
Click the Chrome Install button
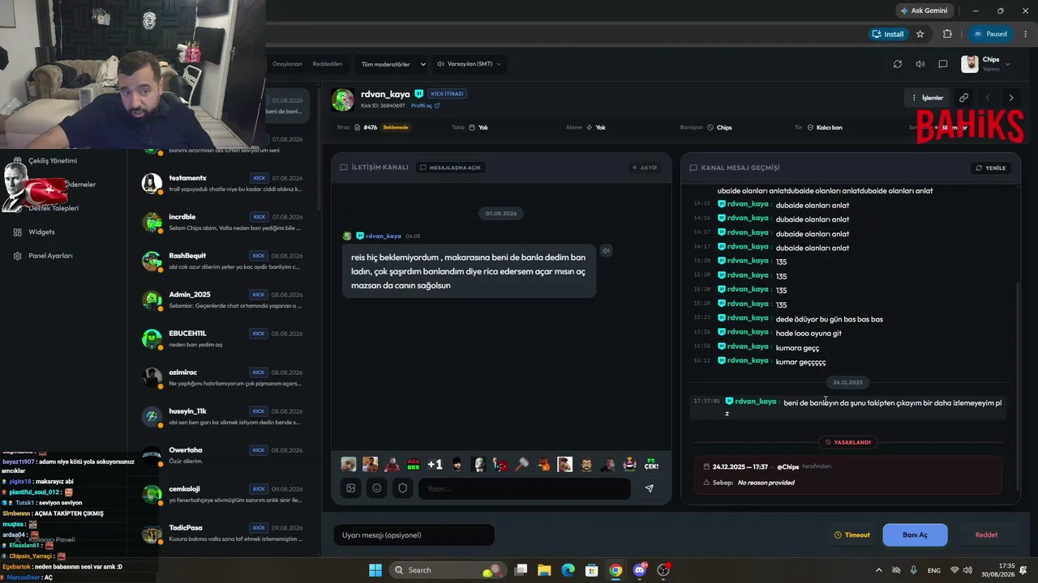(887, 34)
